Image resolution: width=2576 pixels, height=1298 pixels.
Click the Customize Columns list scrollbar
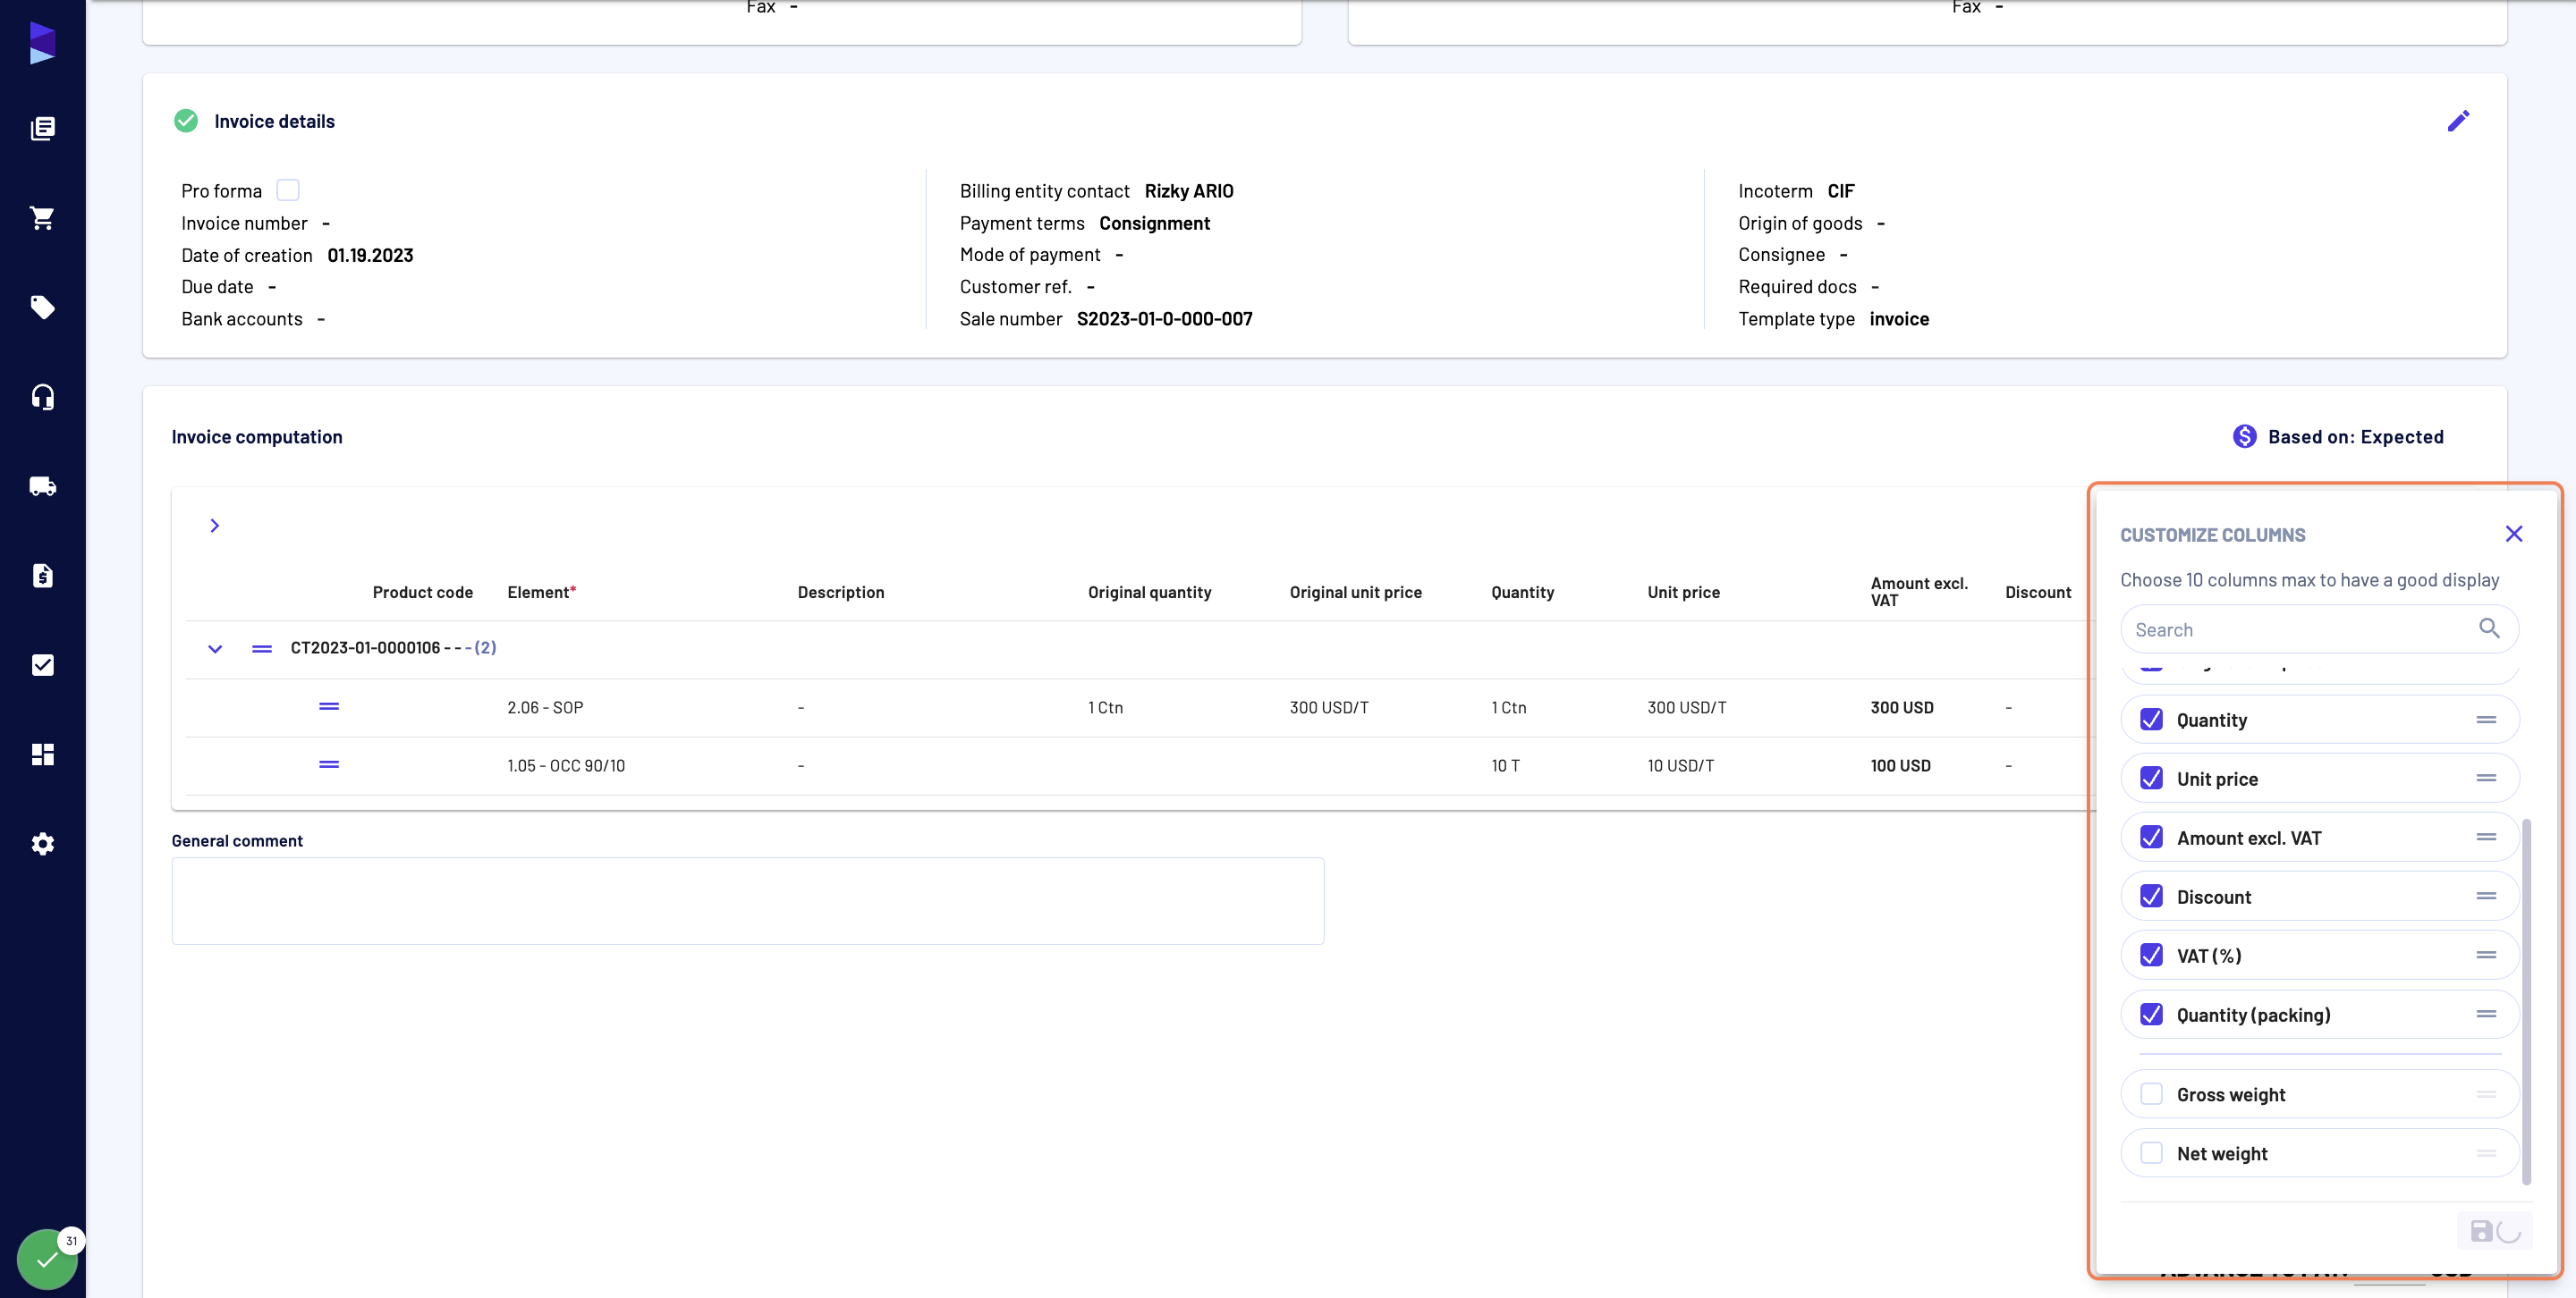point(2526,1001)
